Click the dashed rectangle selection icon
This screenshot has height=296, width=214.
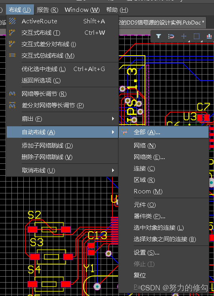(197, 36)
